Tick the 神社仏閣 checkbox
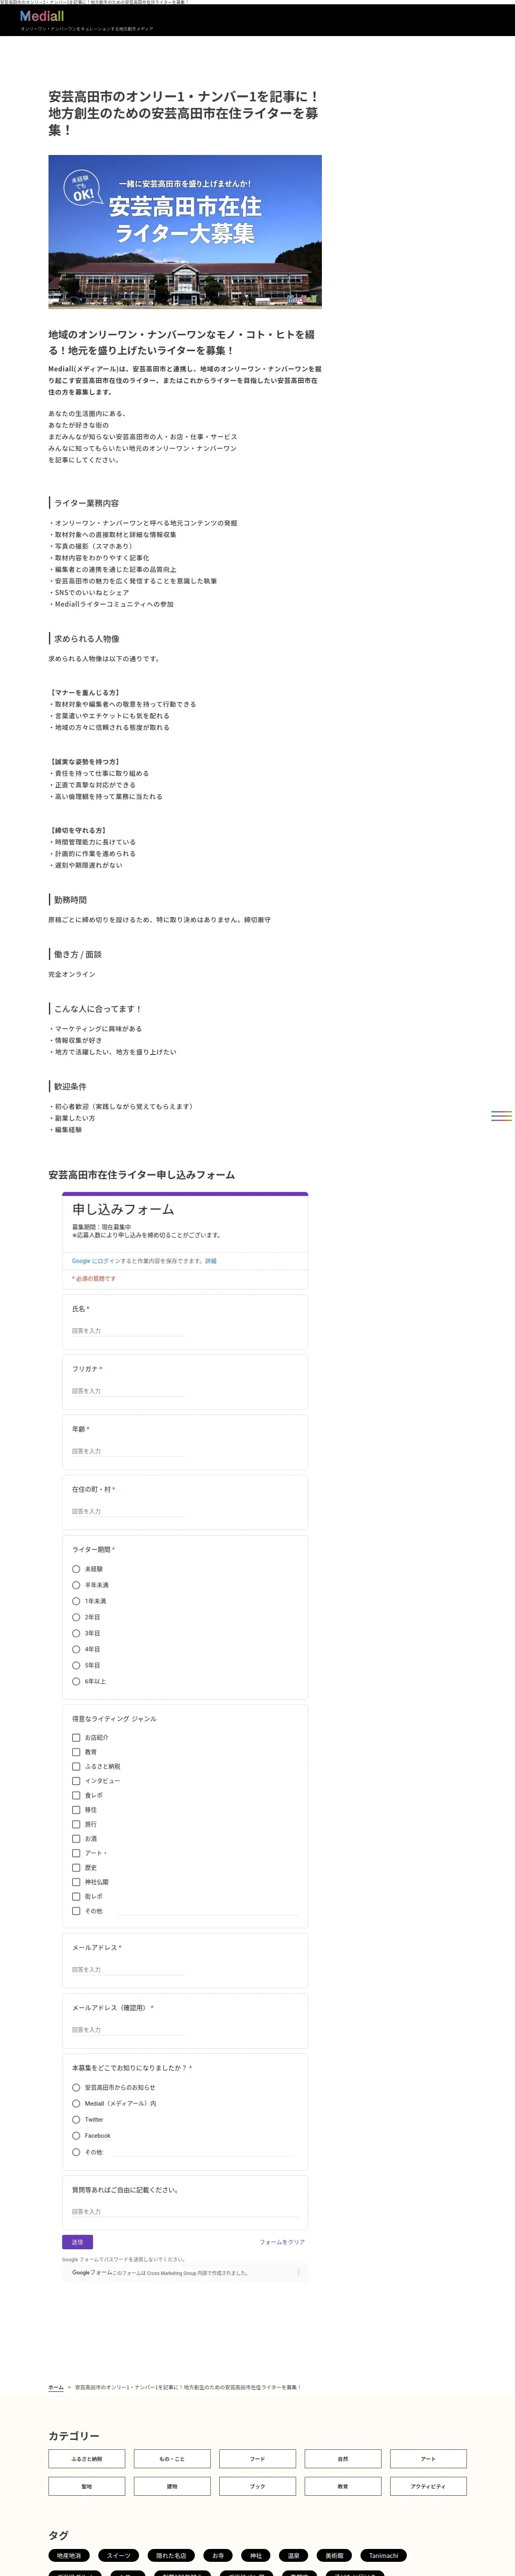The width and height of the screenshot is (515, 2576). (x=76, y=1882)
